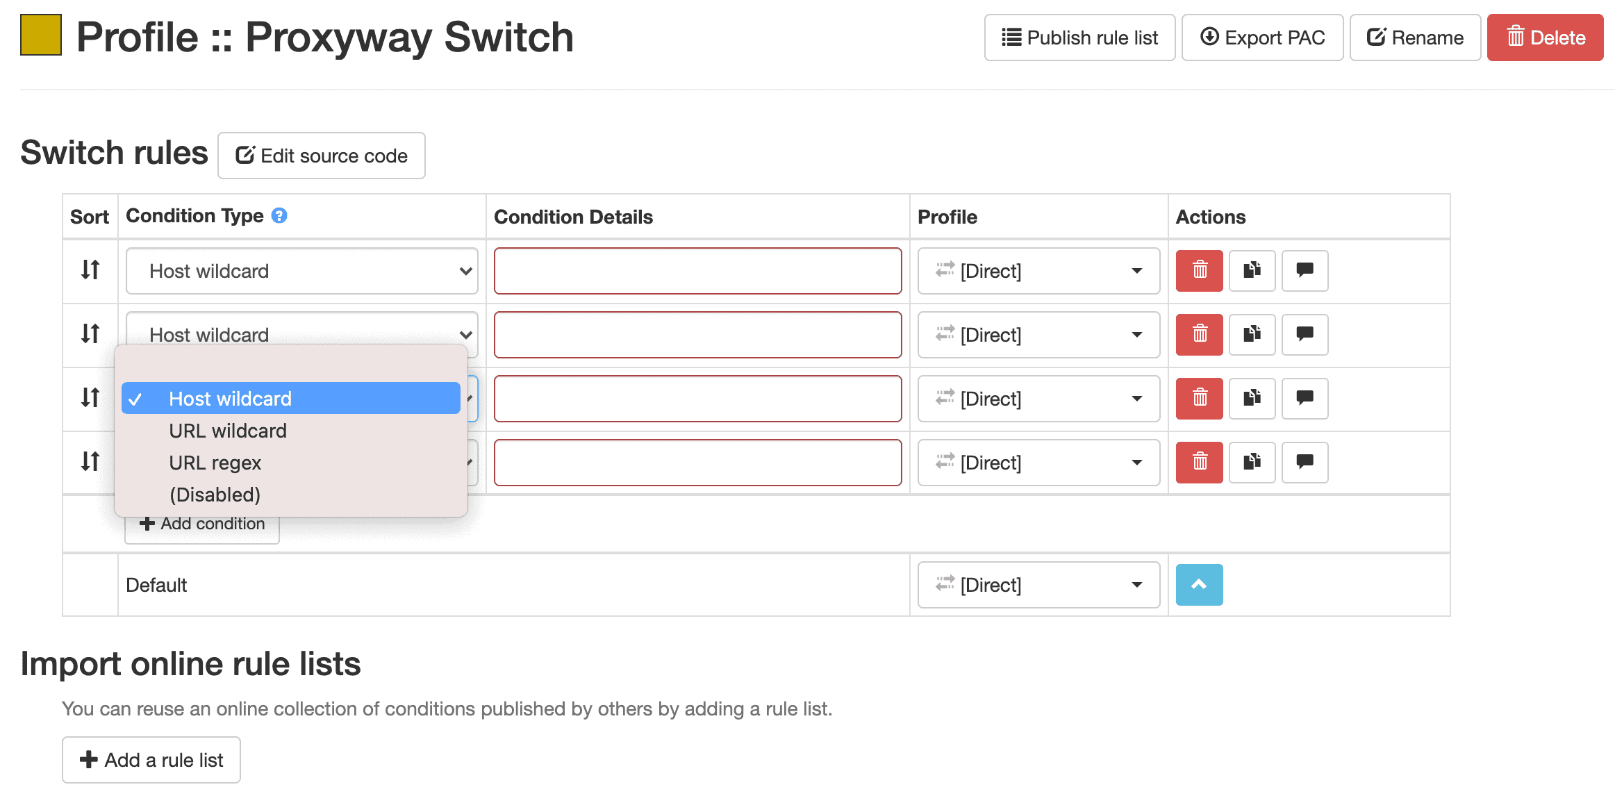Screen dimensions: 1615x812
Task: Add a note to second rule with comment icon
Action: coord(1305,335)
